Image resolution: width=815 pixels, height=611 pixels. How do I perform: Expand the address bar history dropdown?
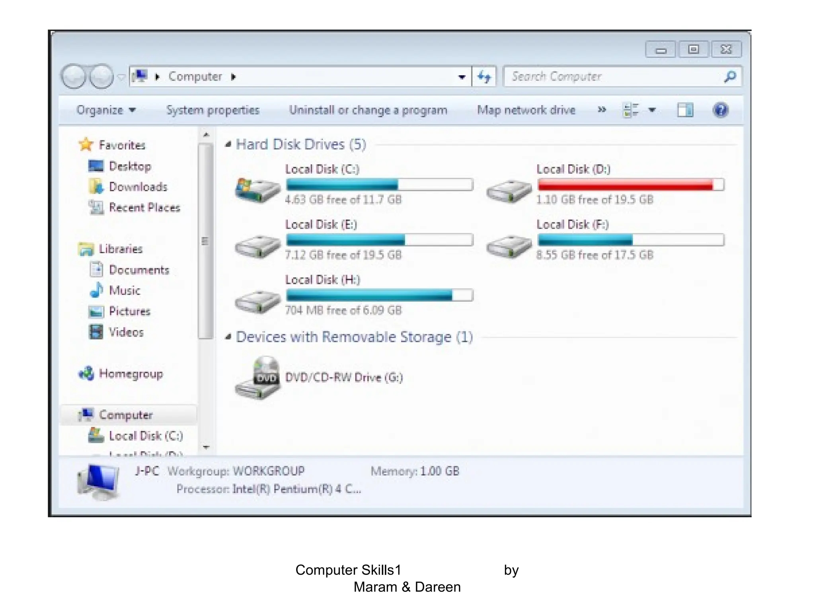click(x=462, y=77)
